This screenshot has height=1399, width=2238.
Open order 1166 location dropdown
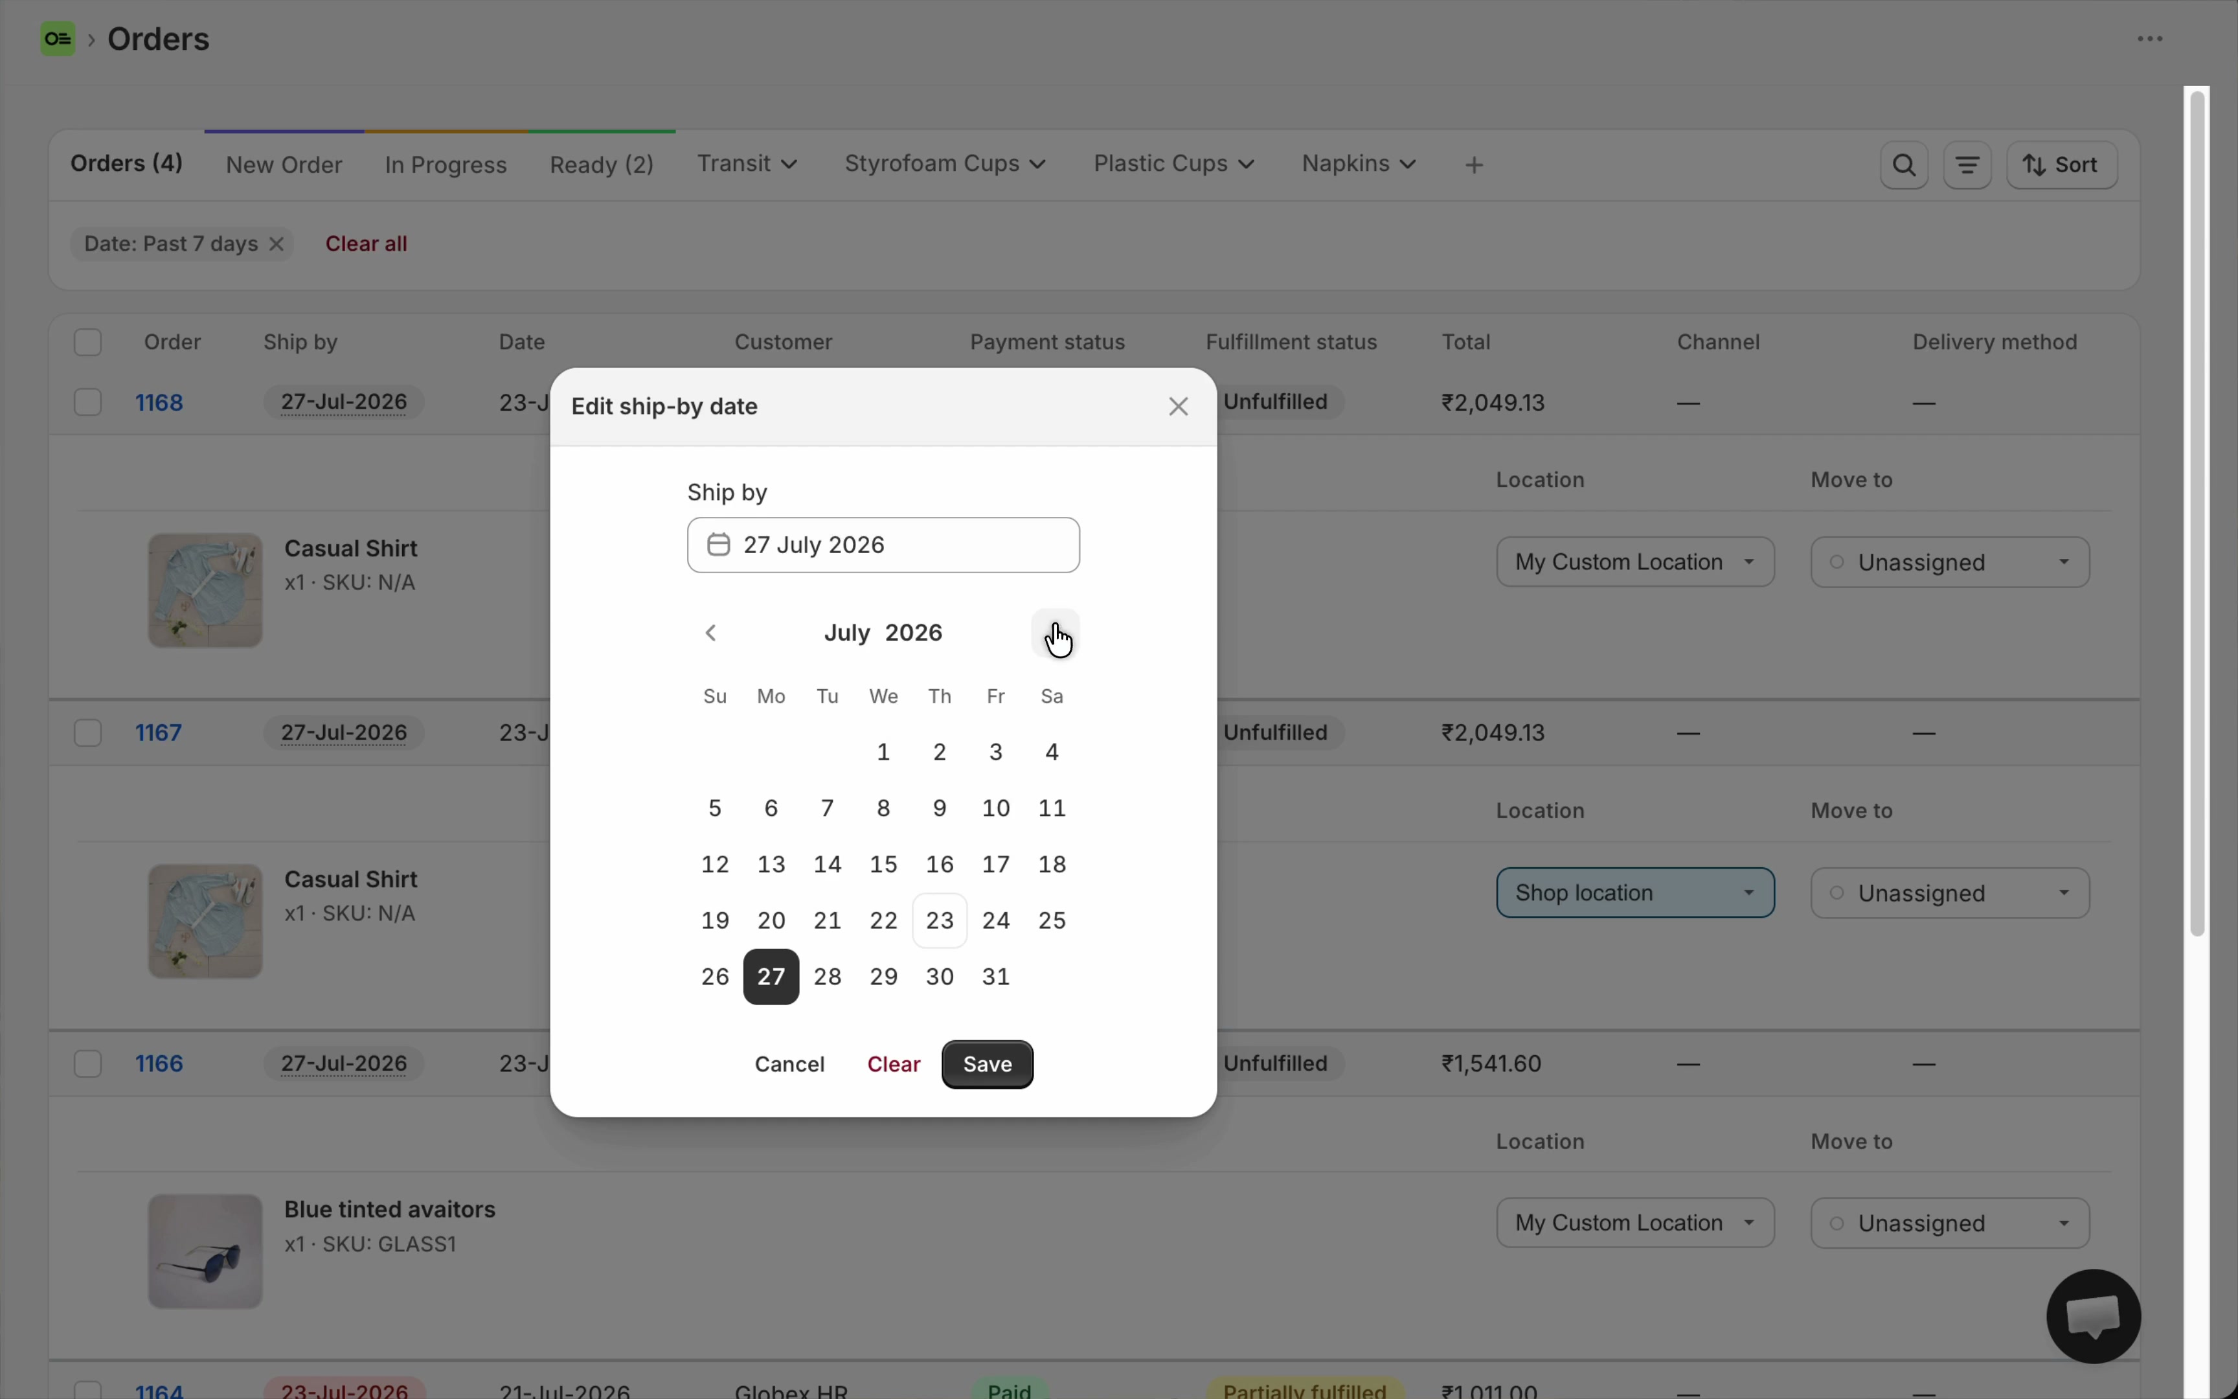click(1635, 1223)
